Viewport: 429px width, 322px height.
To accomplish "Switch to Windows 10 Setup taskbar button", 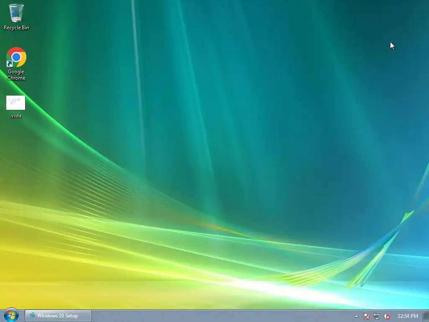I will click(58, 316).
